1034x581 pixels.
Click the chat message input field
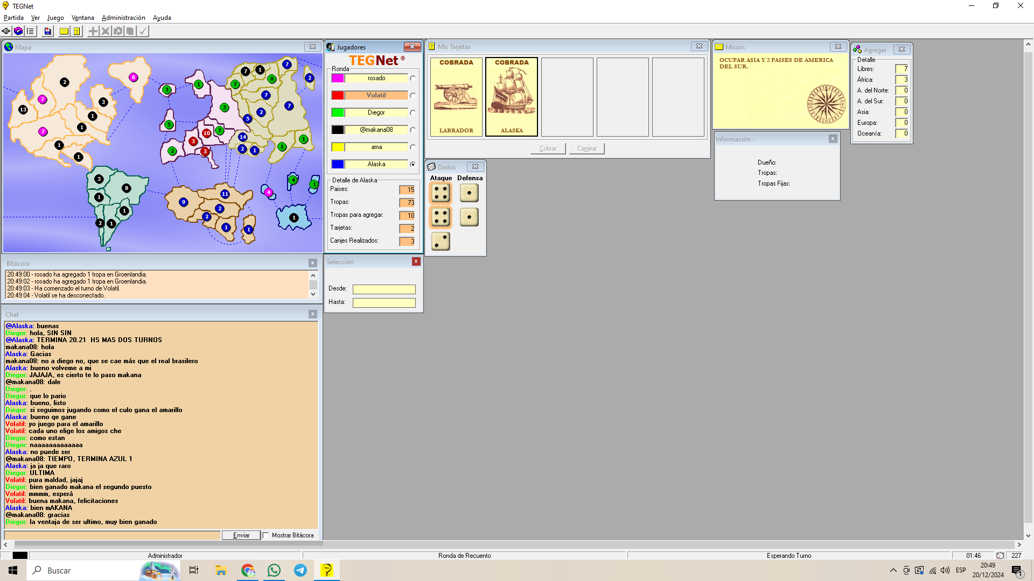113,535
